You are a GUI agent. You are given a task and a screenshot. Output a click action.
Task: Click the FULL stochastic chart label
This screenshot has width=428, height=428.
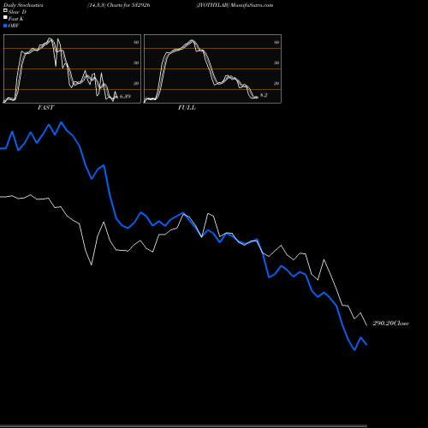click(x=187, y=108)
